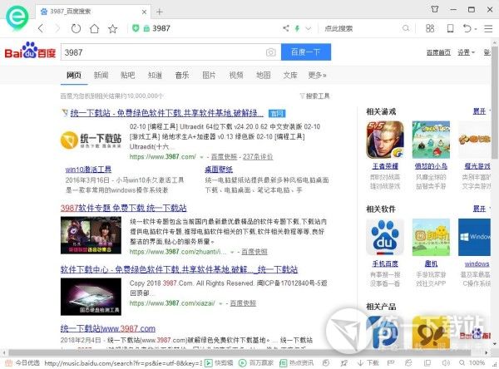Viewport: 499px width, 369px height.
Task: Close the 3987_百度搜索 tab
Action: [x=144, y=12]
